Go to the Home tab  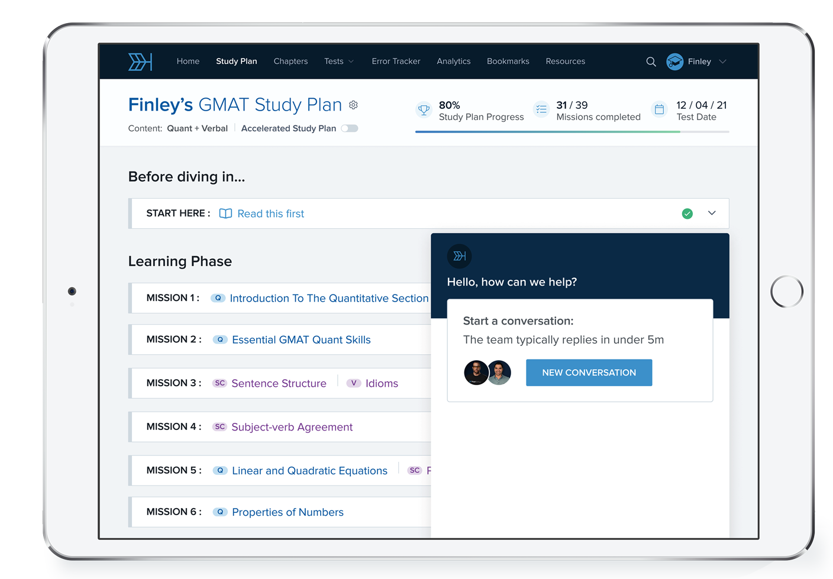[188, 62]
